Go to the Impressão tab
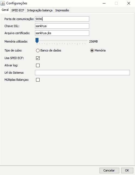The image size is (135, 175). [62, 10]
